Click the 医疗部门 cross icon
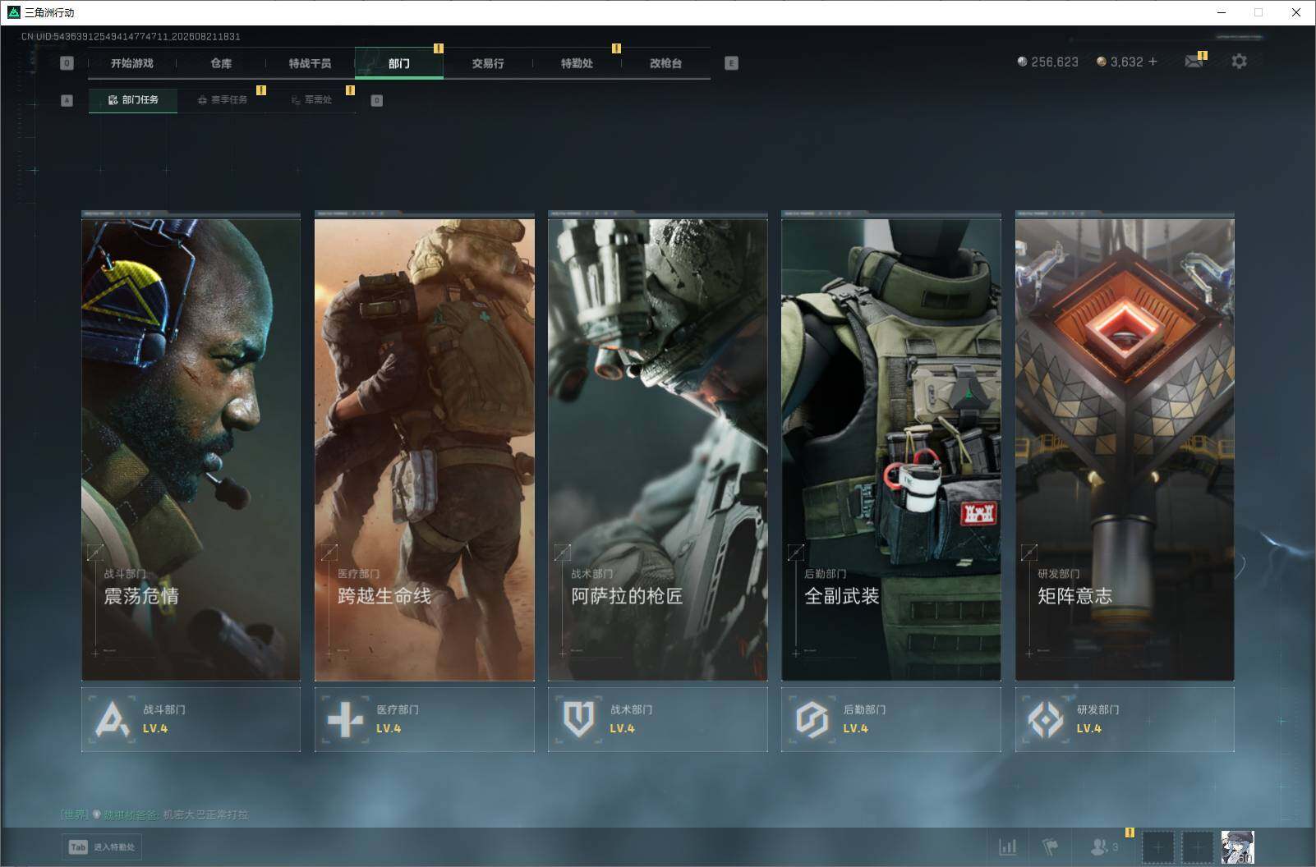 [345, 719]
